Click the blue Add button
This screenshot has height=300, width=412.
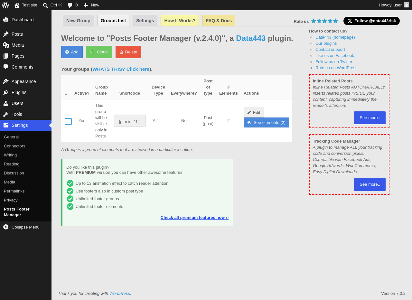pos(72,52)
